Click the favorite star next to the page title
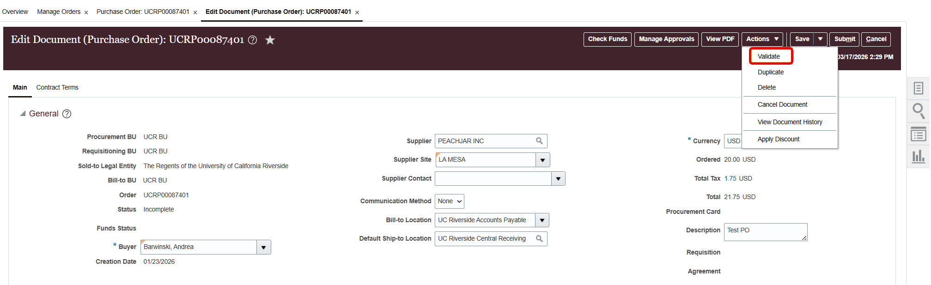Image resolution: width=931 pixels, height=285 pixels. (270, 40)
